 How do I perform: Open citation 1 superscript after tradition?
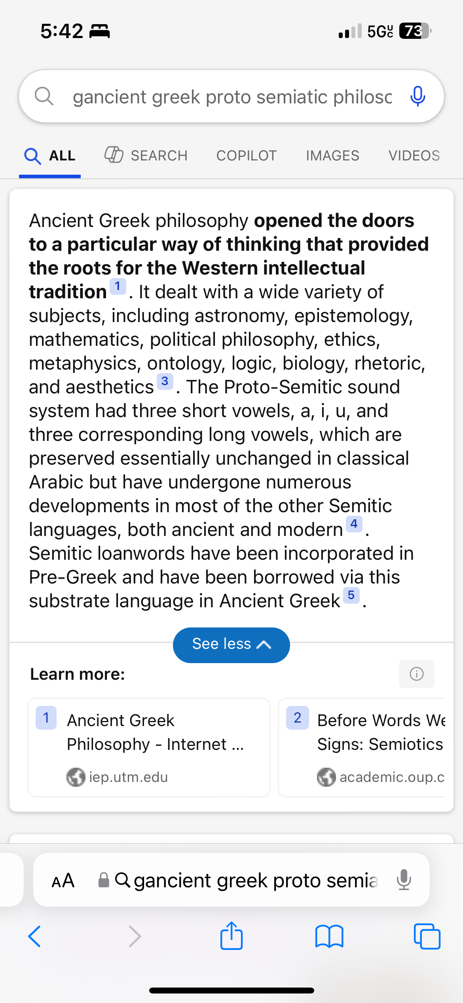pos(118,286)
